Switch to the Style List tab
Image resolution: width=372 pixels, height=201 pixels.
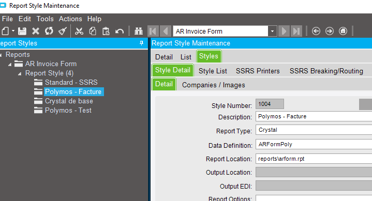click(x=213, y=71)
